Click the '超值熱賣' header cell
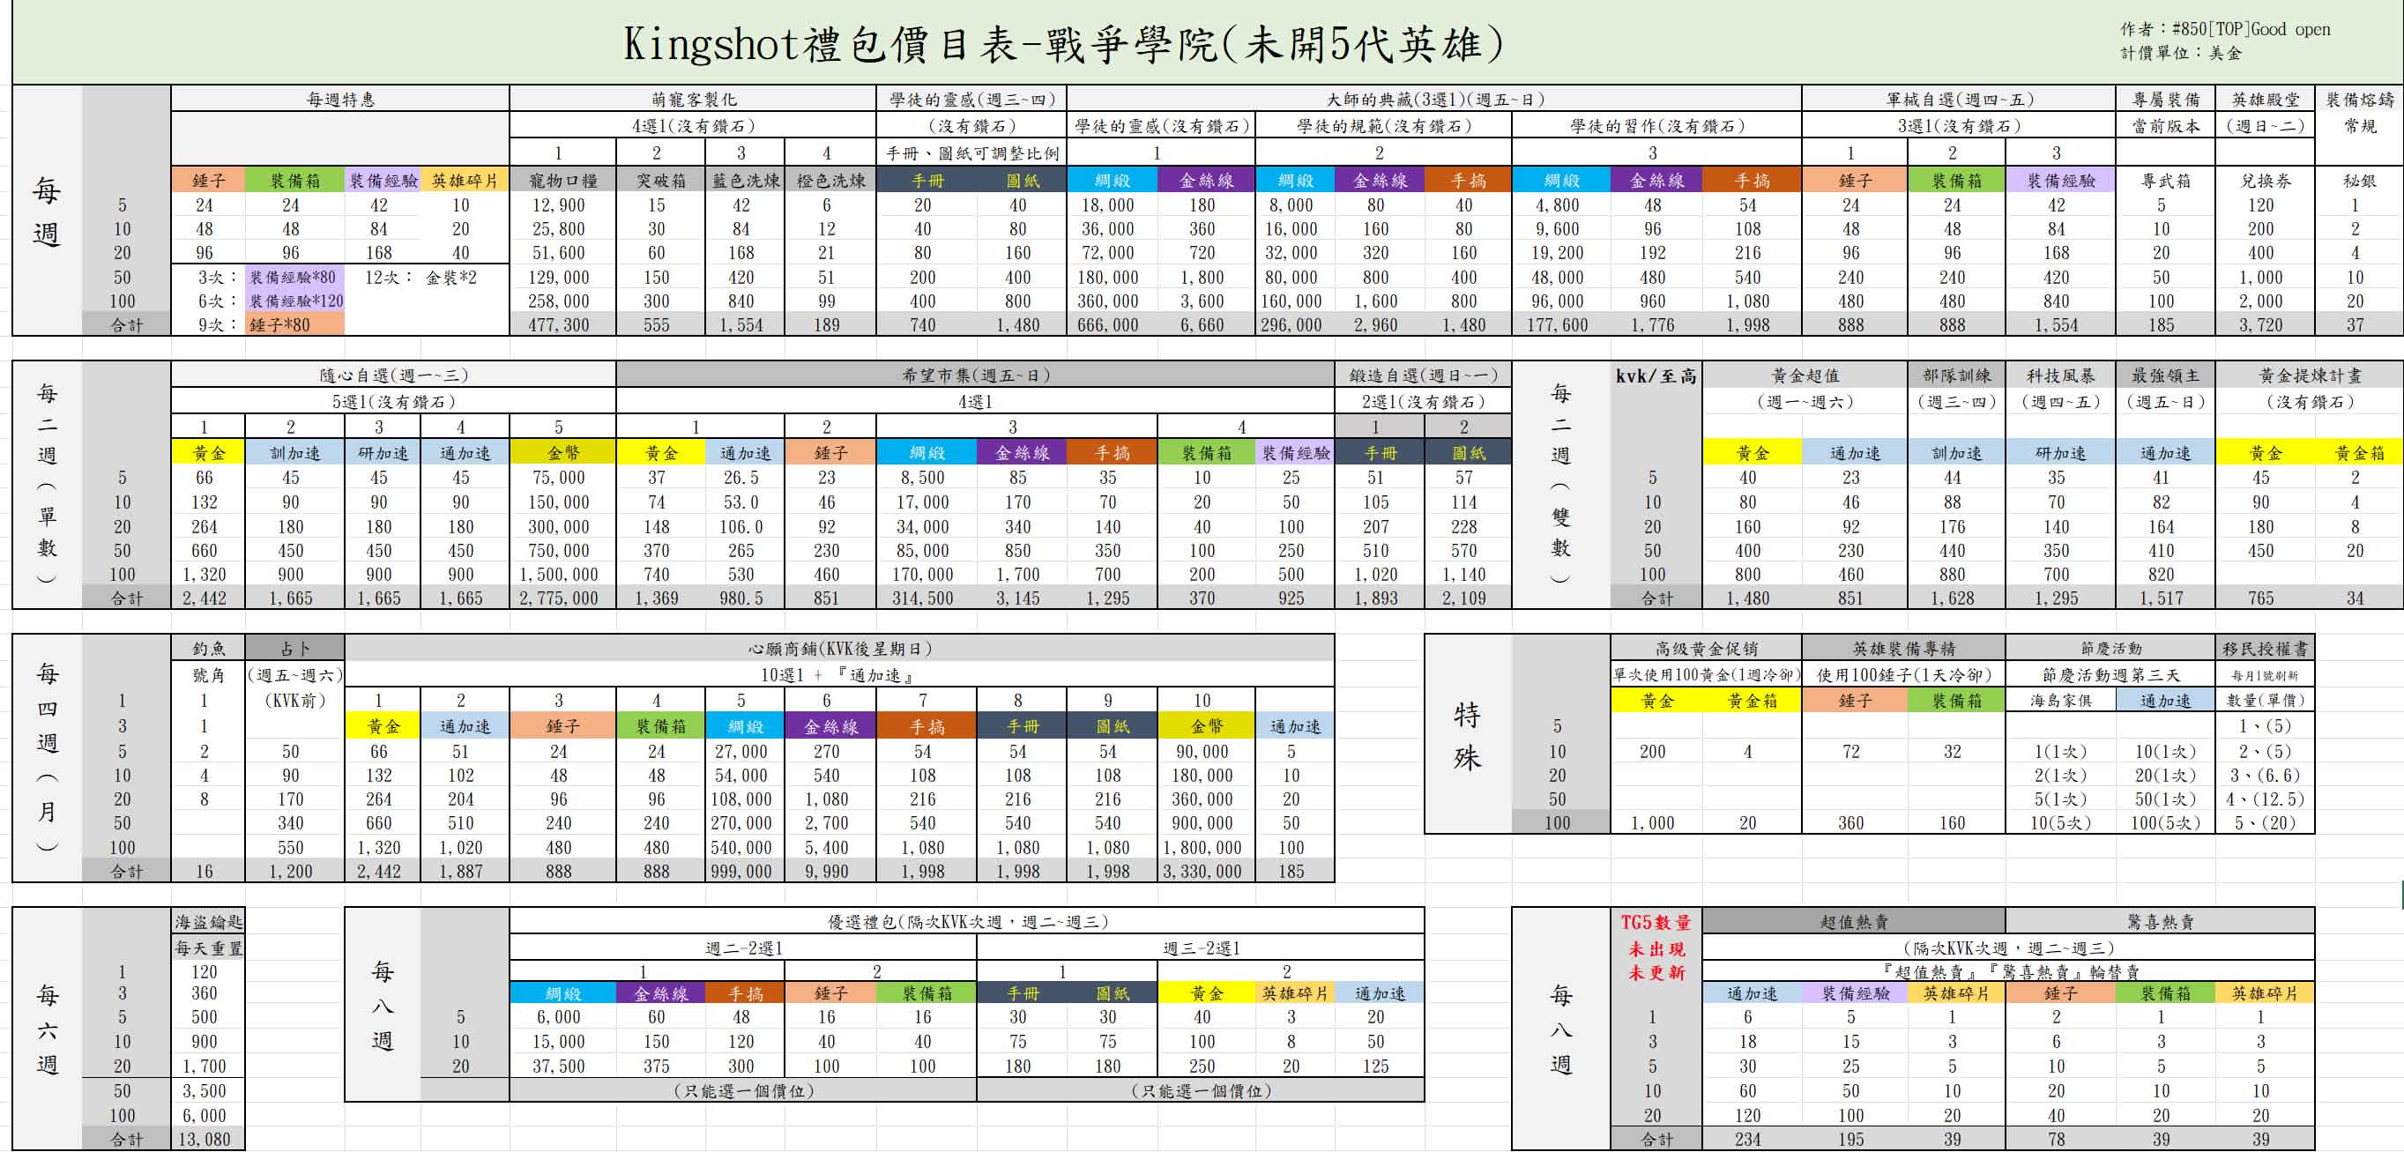Viewport: 2404px width, 1152px height. [x=1853, y=922]
